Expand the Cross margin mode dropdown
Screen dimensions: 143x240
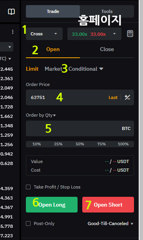(x=44, y=34)
